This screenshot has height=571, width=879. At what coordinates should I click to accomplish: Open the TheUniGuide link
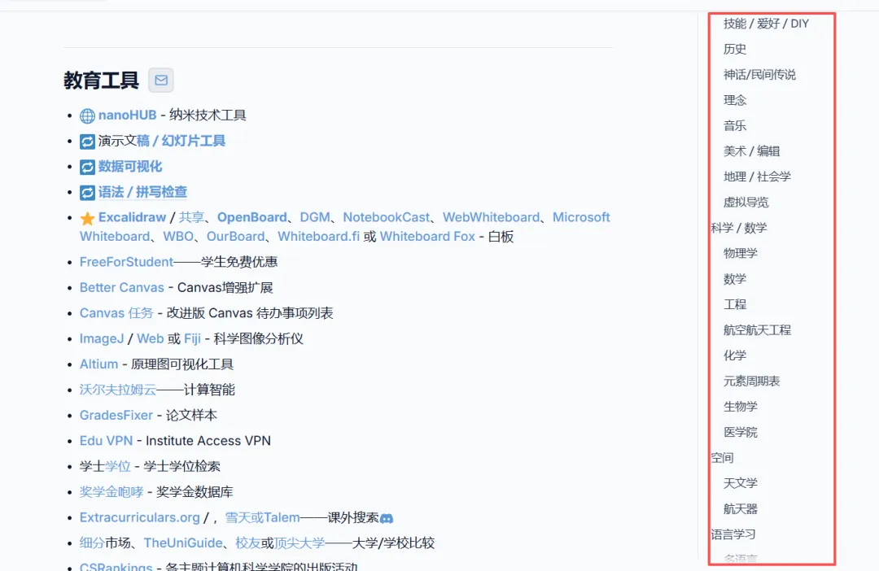pyautogui.click(x=183, y=543)
